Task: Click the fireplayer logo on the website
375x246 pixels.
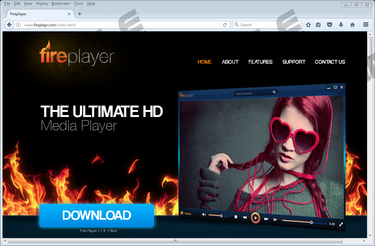Action: [77, 53]
